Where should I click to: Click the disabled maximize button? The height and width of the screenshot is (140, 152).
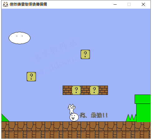pos(129,4)
